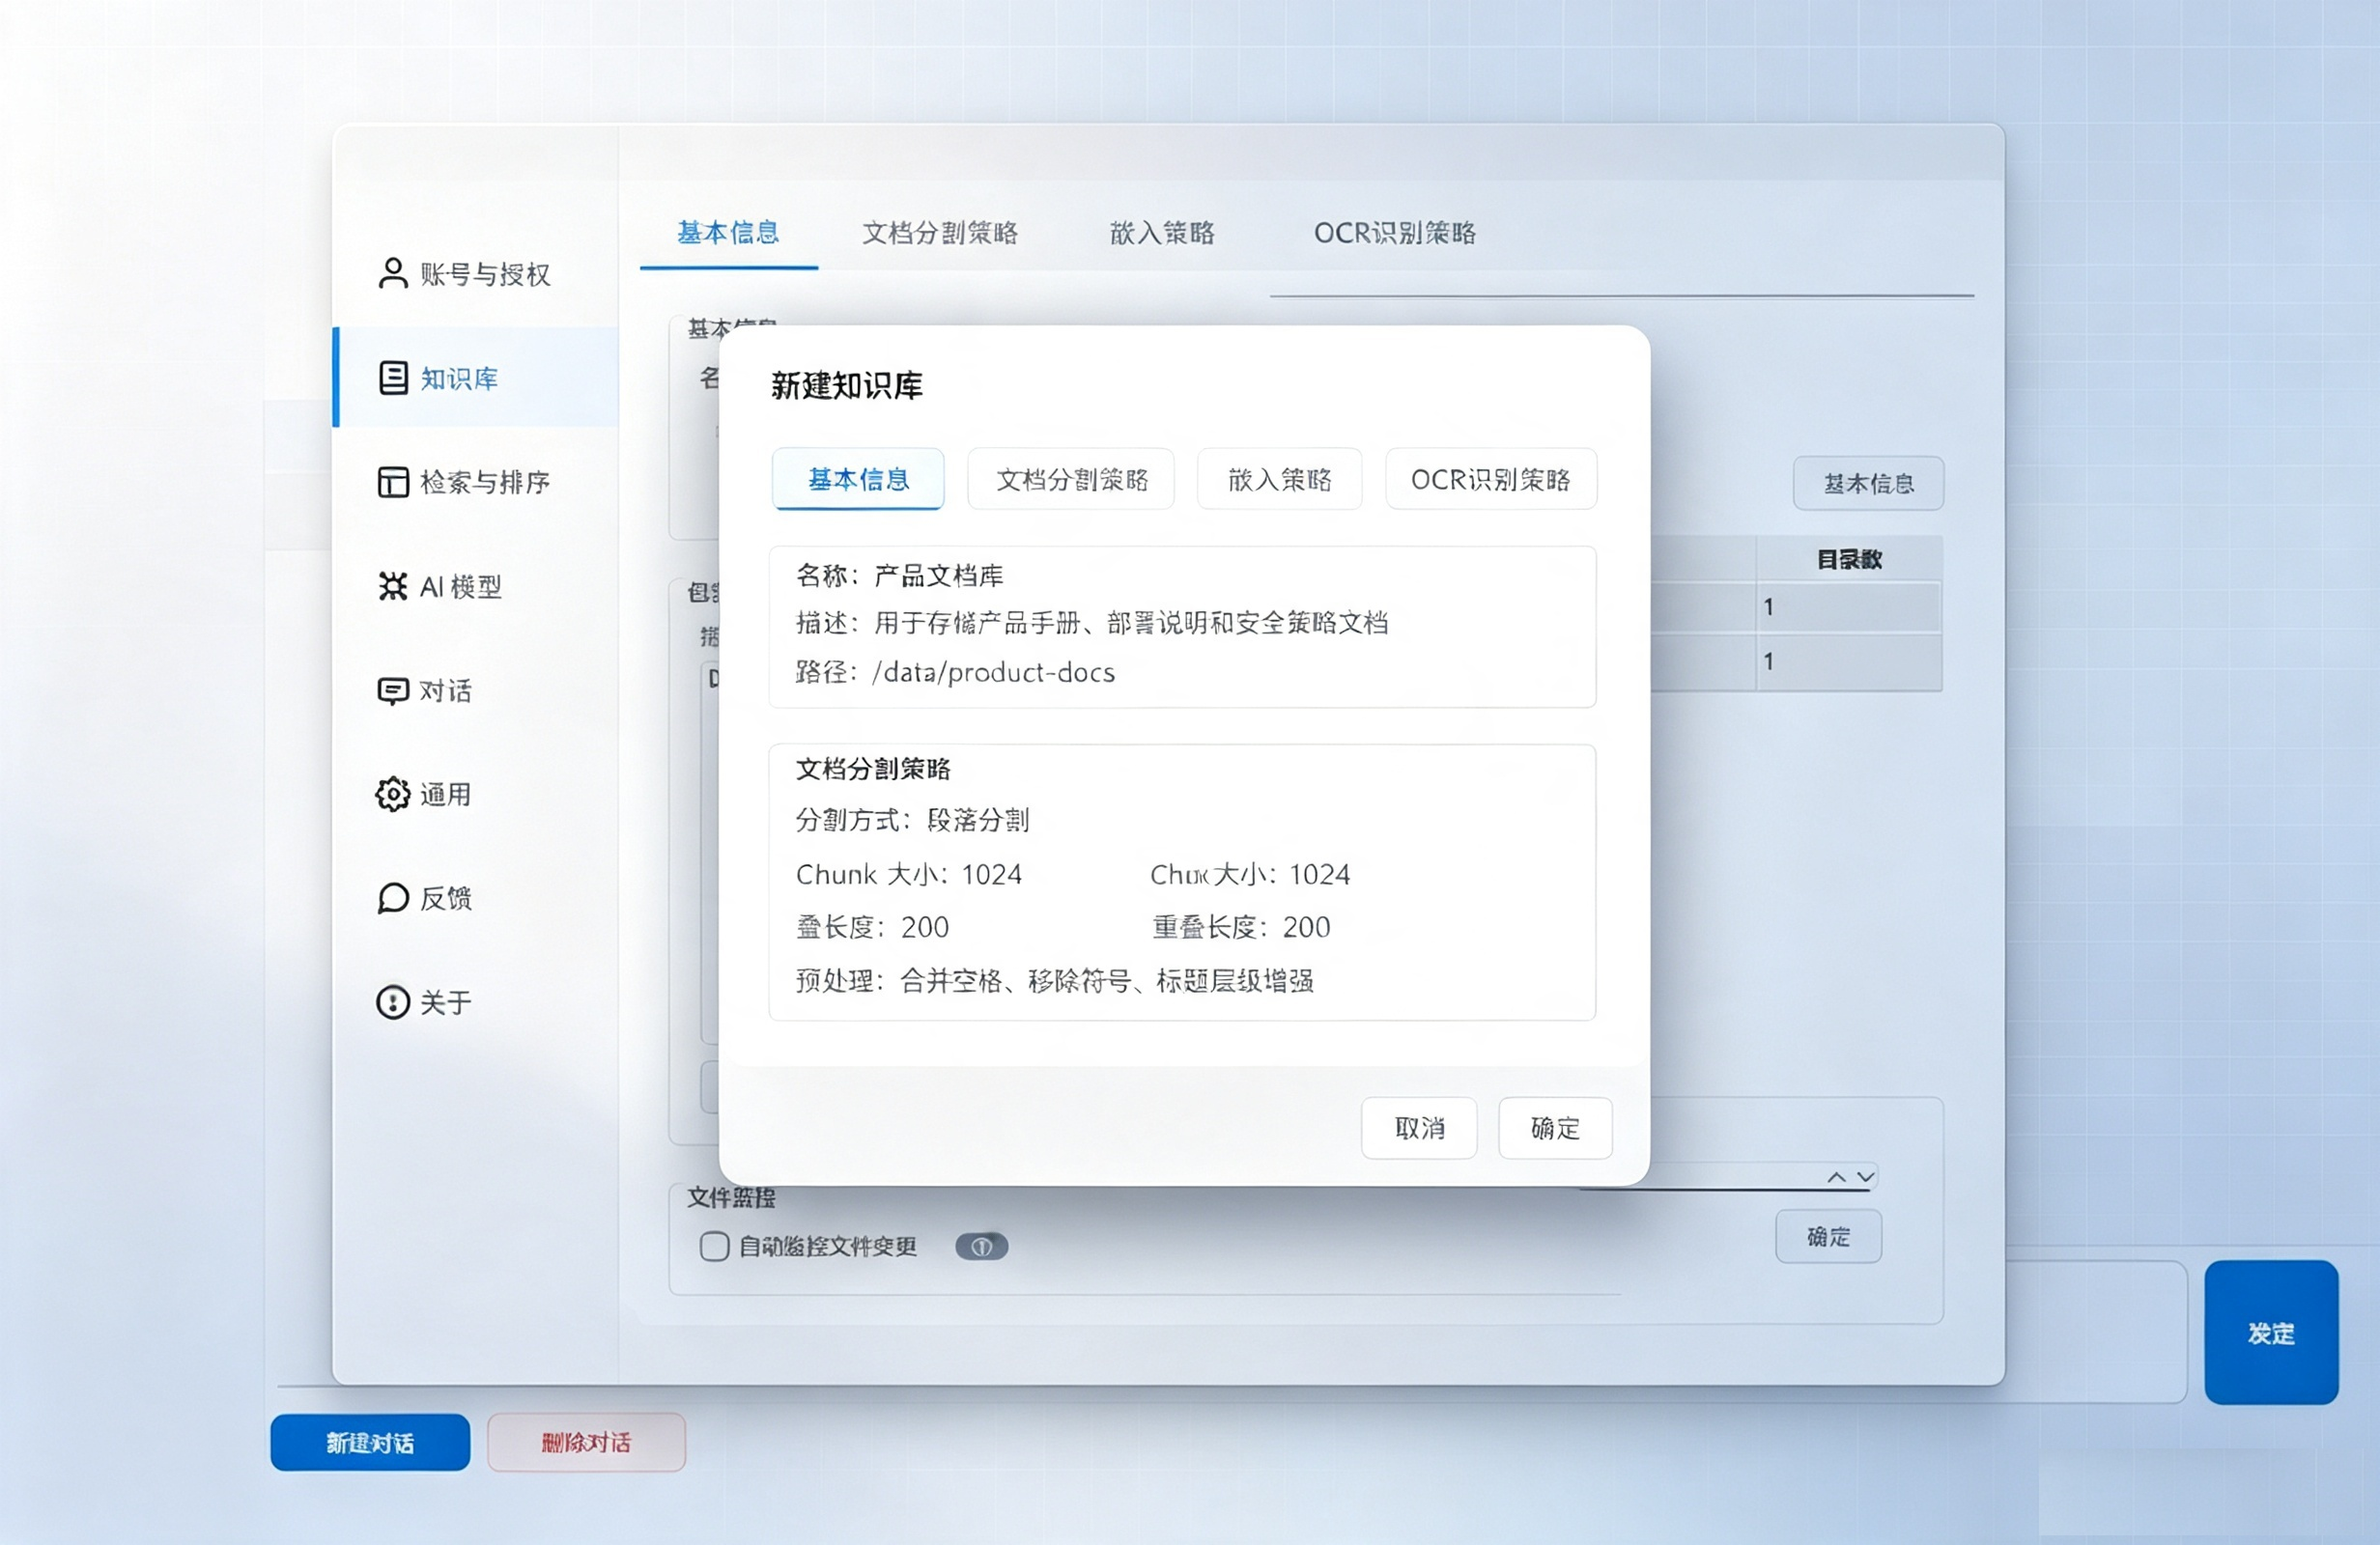Click the stepper up arrow

pyautogui.click(x=1836, y=1177)
